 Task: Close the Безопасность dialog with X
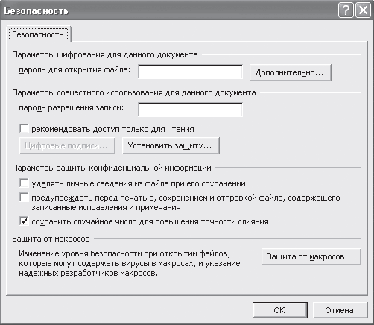364,10
